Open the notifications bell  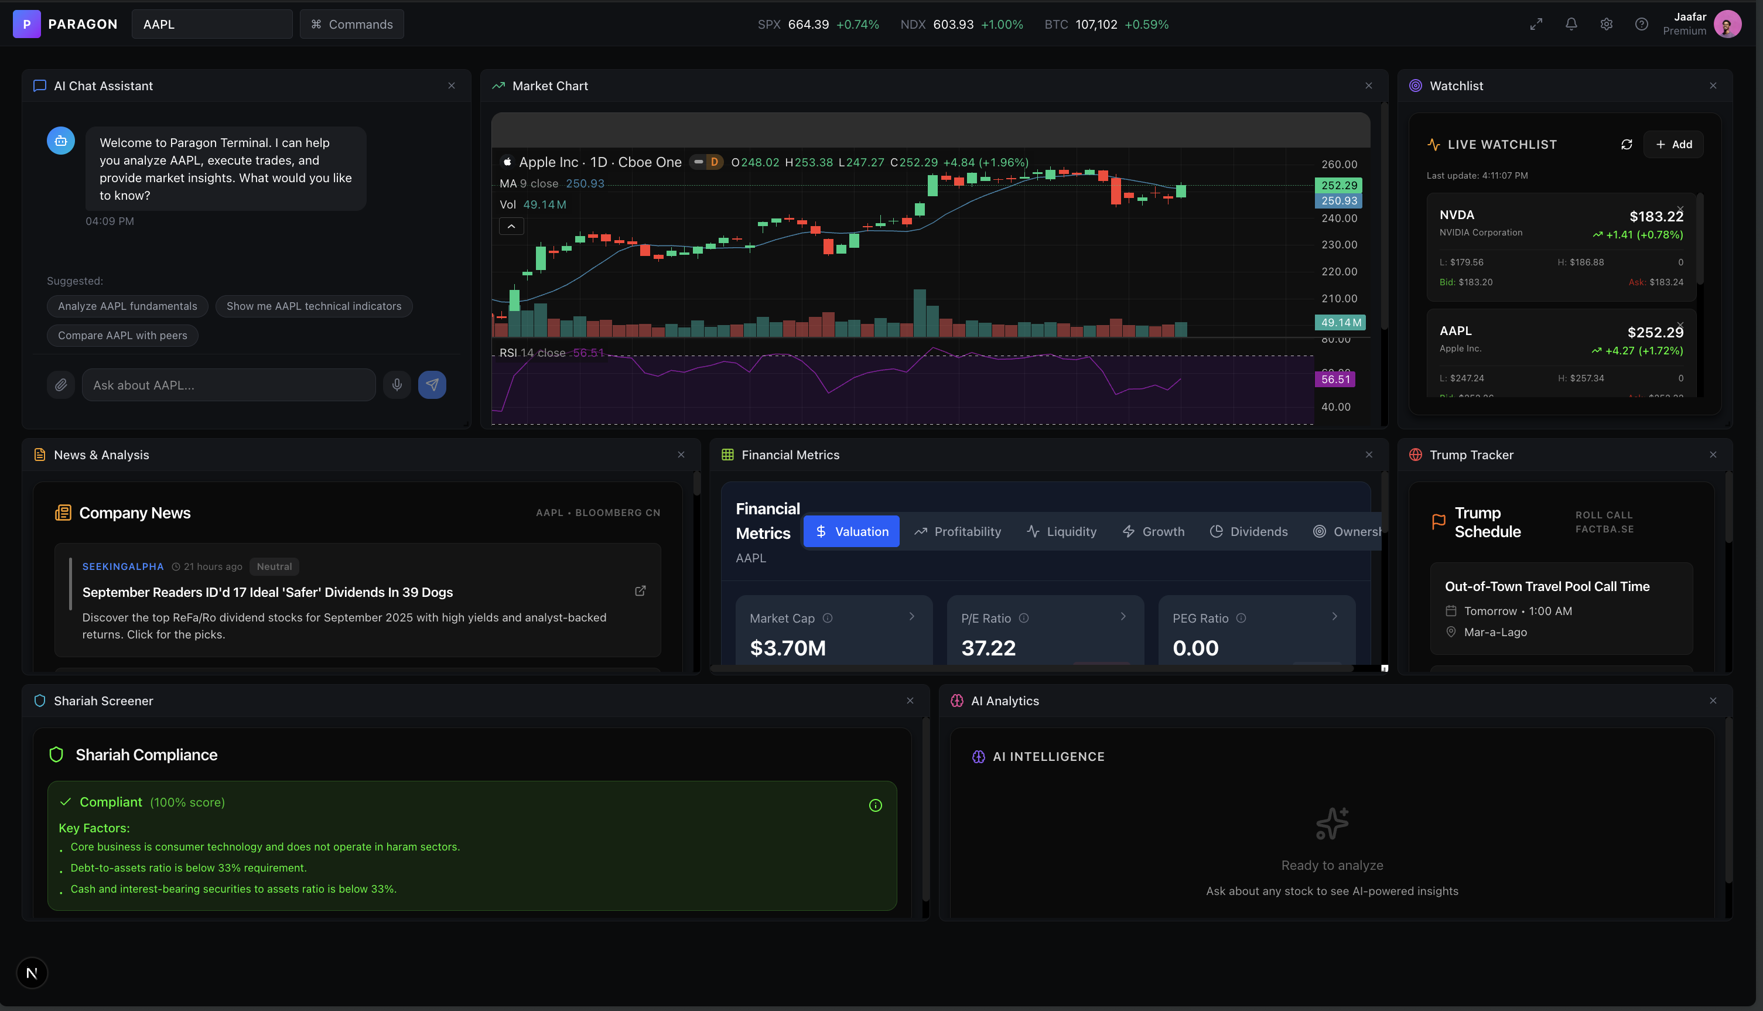pos(1571,24)
